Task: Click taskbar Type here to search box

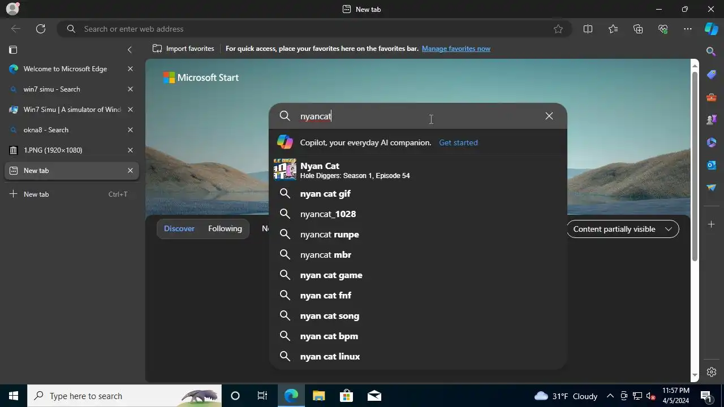Action: pos(124,396)
